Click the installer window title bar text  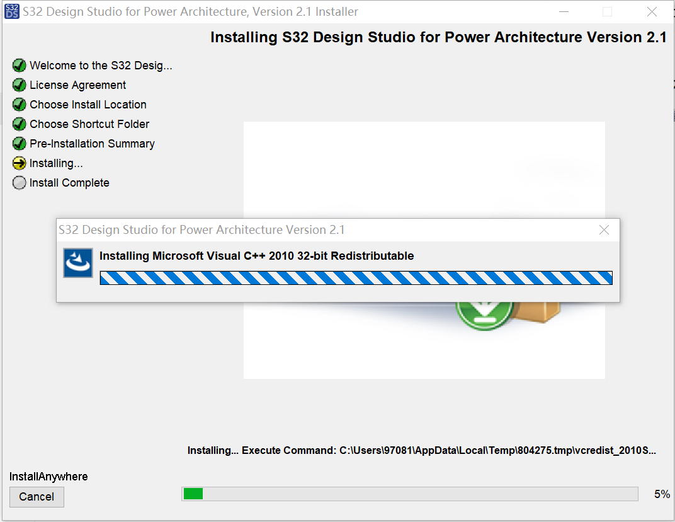(190, 11)
